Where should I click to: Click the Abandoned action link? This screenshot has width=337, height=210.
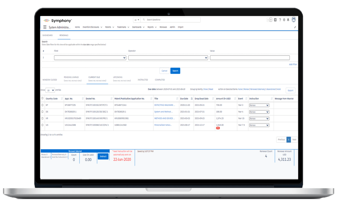[x=271, y=89]
